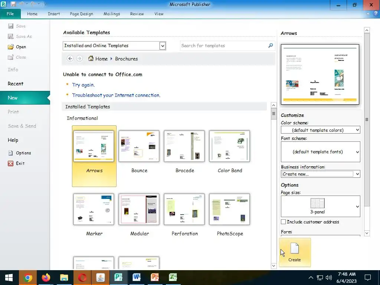Click the Save icon in backstage menu
This screenshot has height=285, width=380.
pos(11,26)
